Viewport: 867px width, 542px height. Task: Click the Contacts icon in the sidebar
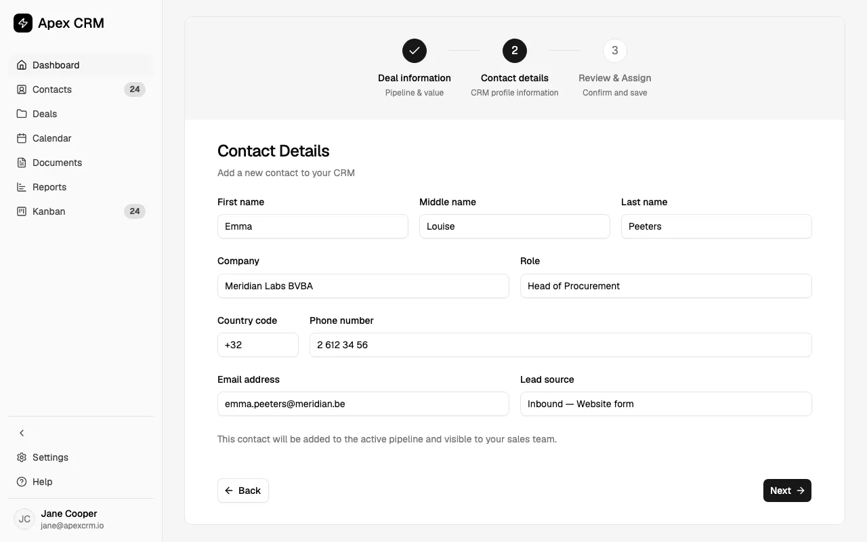[22, 89]
